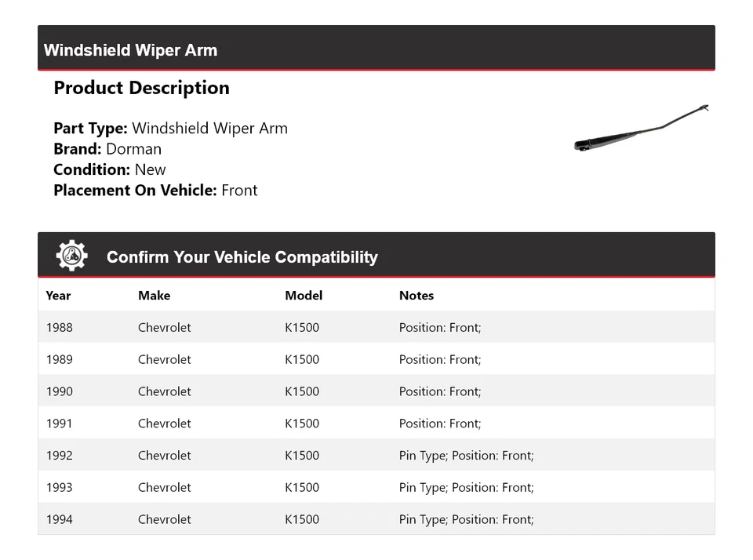Viewport: 753px width, 560px height.
Task: Click the wiper arm product image
Action: (x=641, y=128)
